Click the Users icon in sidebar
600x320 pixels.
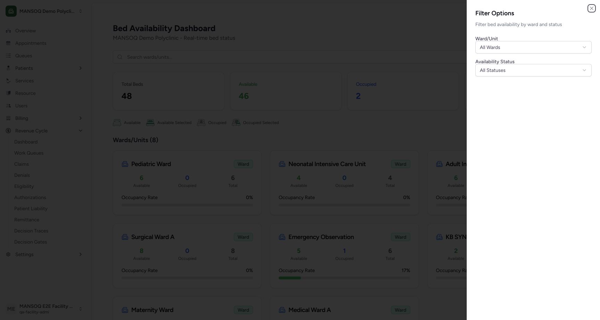point(8,106)
